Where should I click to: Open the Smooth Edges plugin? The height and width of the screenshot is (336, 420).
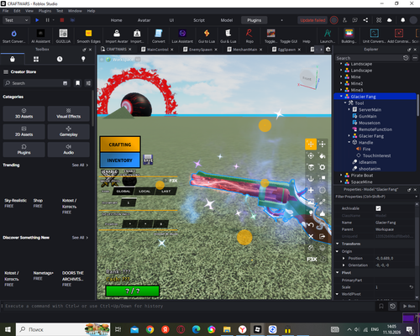click(x=88, y=36)
